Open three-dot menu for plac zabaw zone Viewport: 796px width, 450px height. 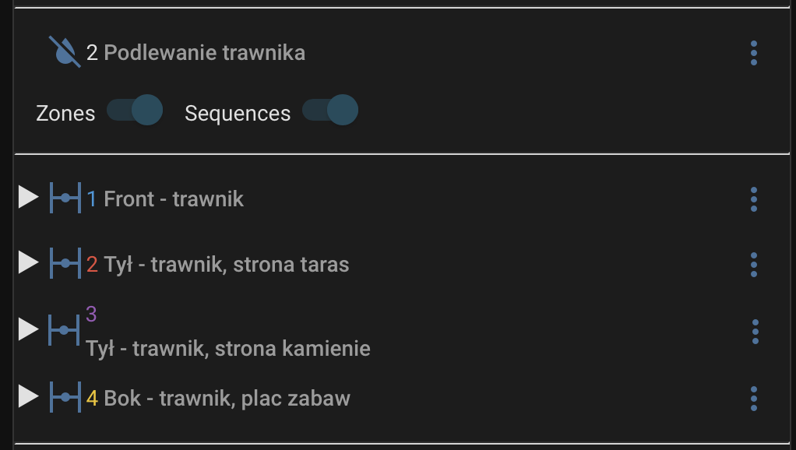pyautogui.click(x=753, y=399)
